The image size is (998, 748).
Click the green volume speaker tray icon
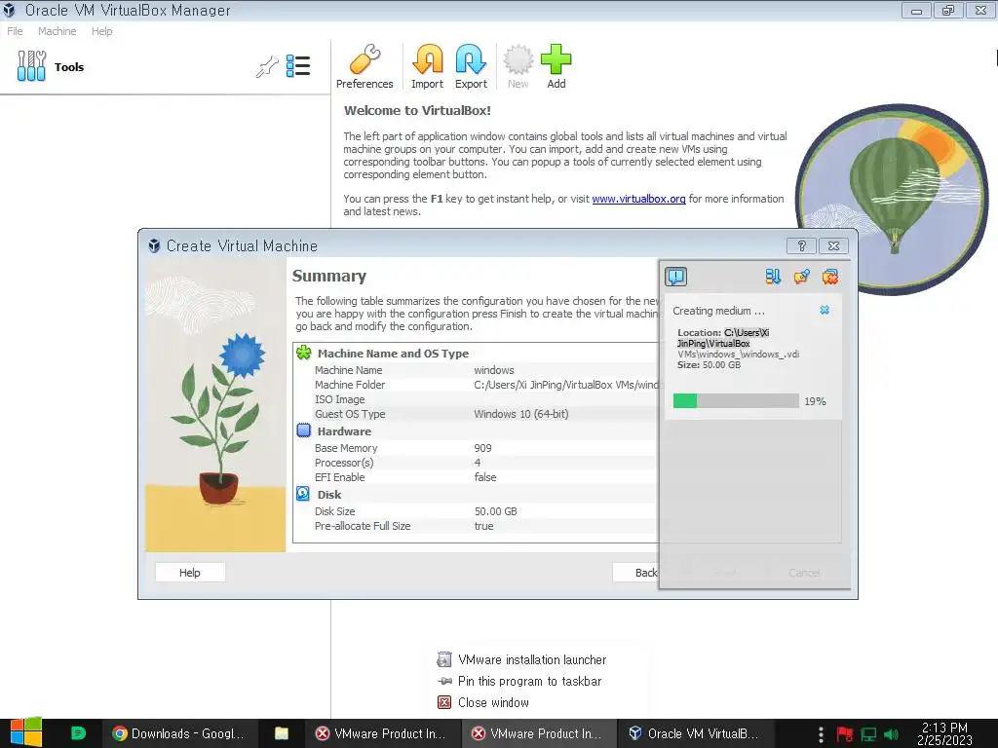click(x=892, y=734)
